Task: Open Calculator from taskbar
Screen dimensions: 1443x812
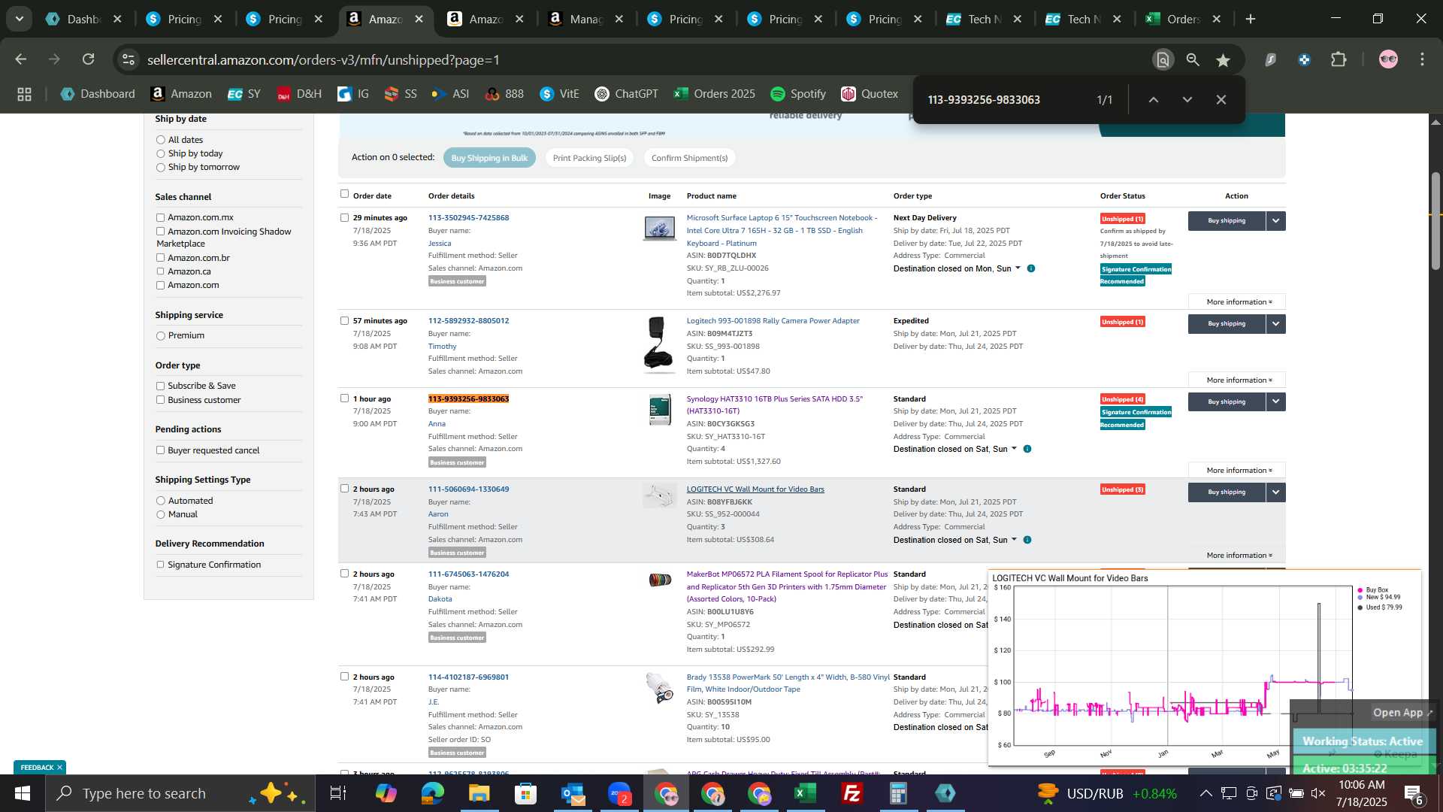Action: (x=898, y=793)
